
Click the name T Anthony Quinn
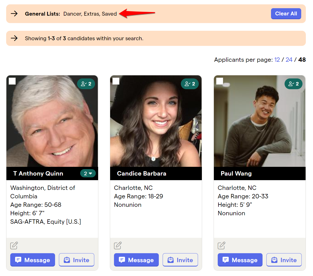coord(38,173)
